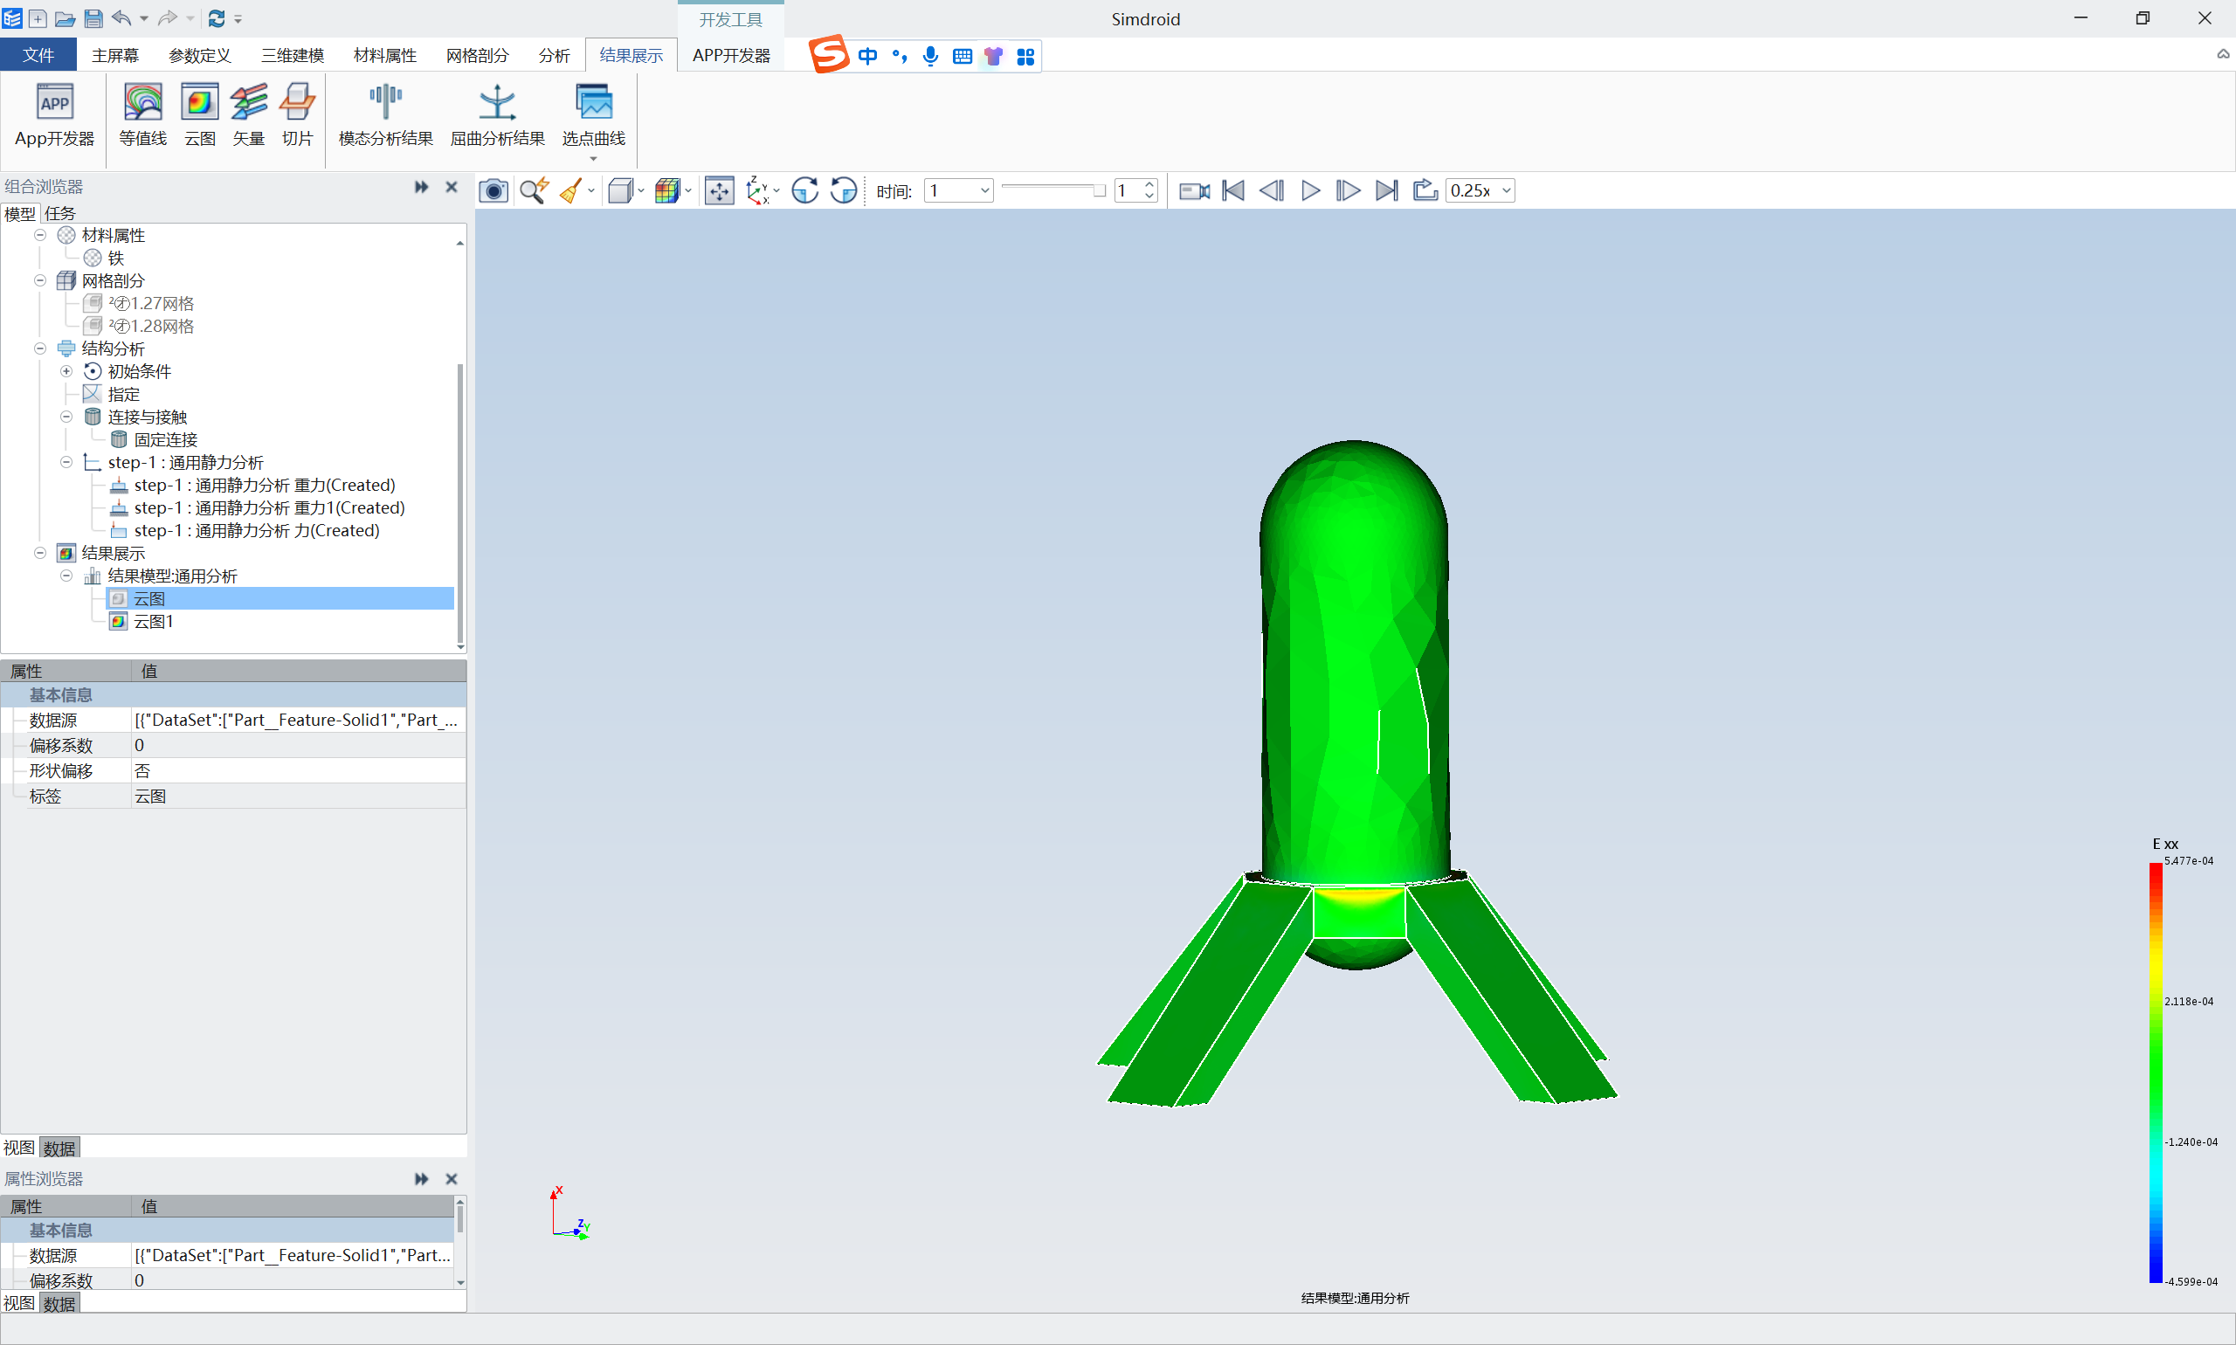This screenshot has height=1345, width=2236.
Task: Click the refresh icon in quick access toolbar
Action: coord(217,18)
